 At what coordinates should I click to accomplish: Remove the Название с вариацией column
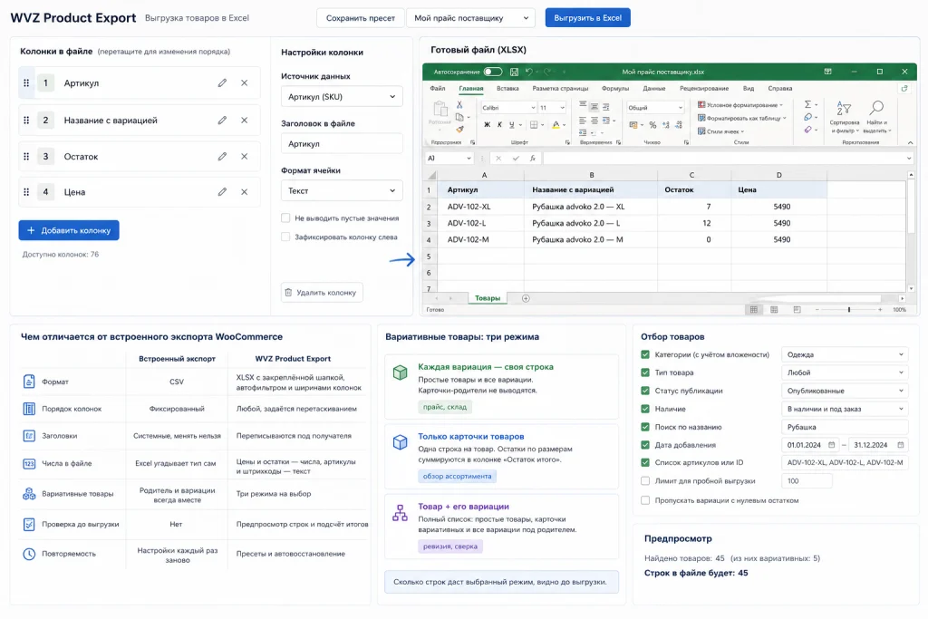tap(245, 121)
